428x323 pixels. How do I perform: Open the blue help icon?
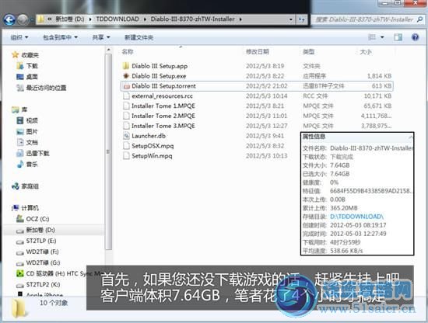pyautogui.click(x=416, y=37)
